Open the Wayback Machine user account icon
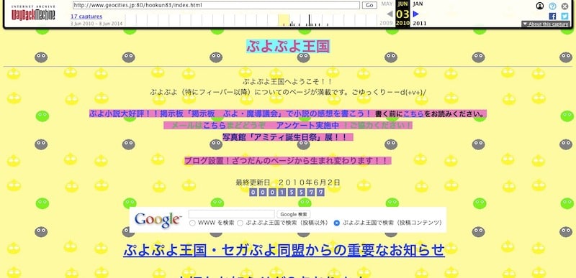 pos(539,6)
